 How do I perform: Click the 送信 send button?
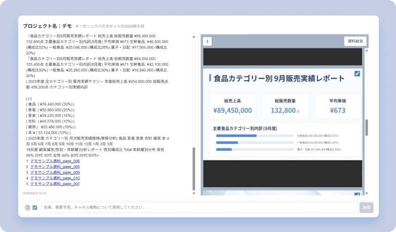click(367, 208)
